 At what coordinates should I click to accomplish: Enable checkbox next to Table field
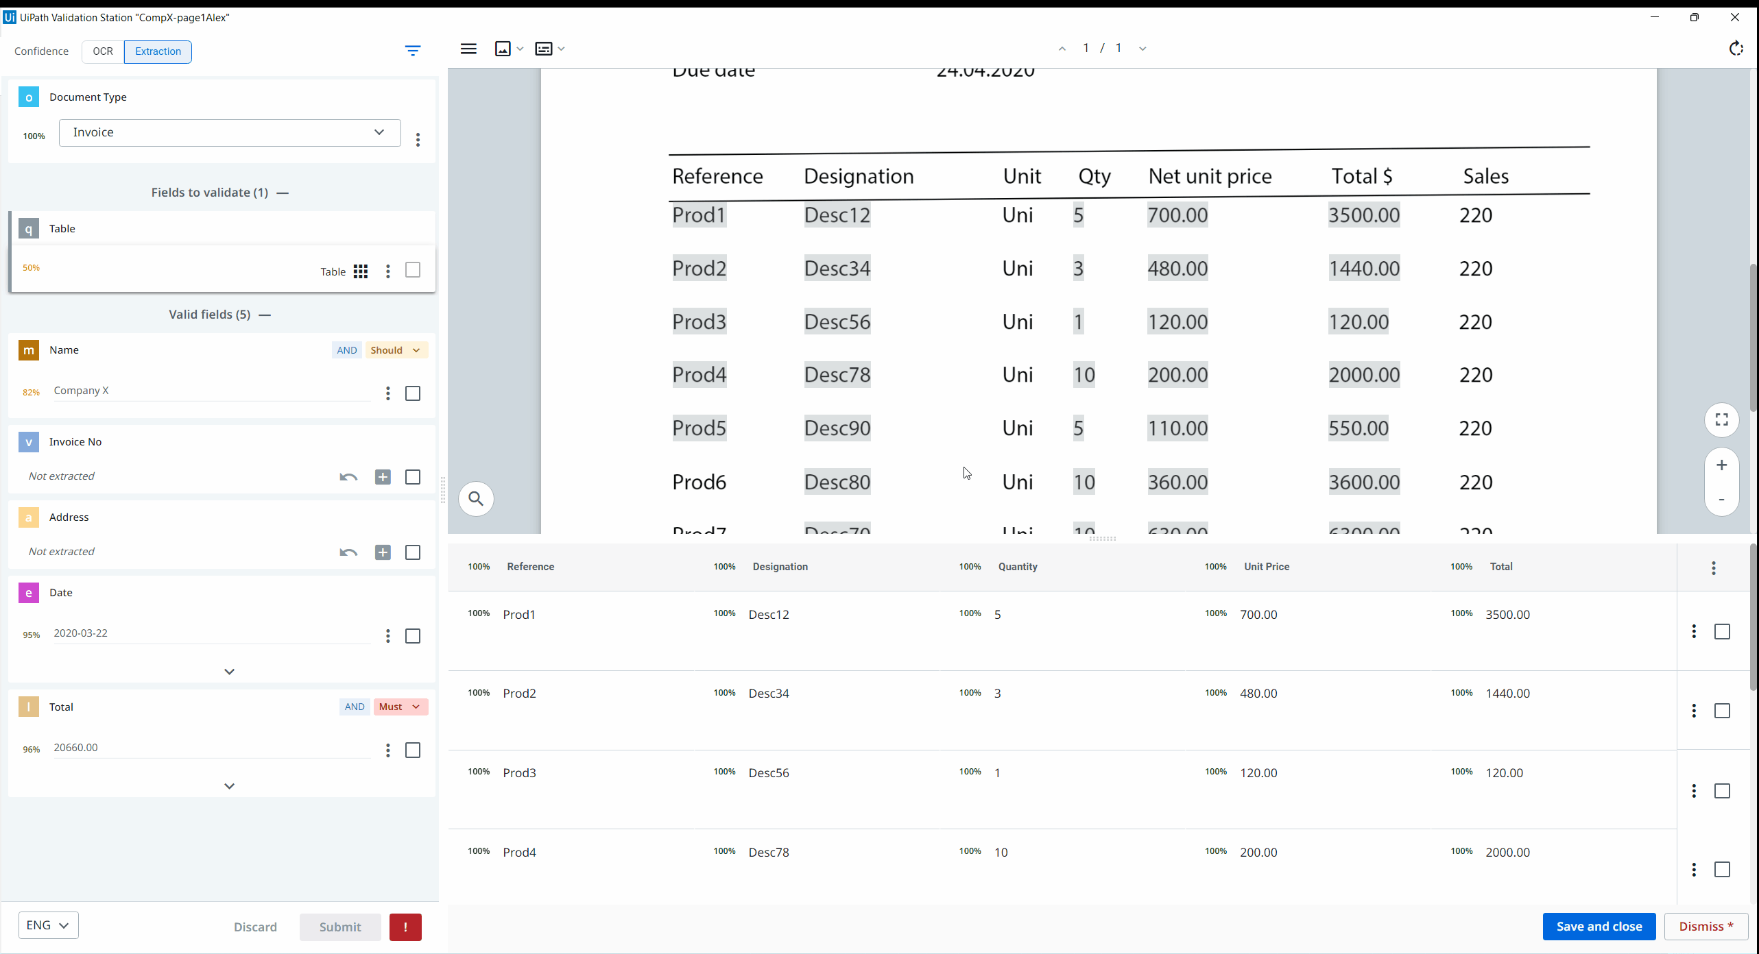(x=412, y=270)
